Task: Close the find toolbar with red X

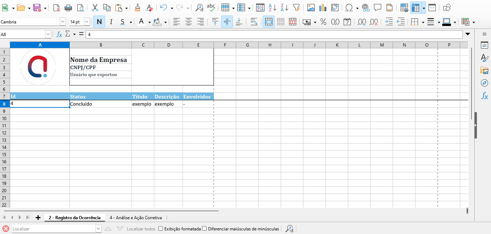Action: click(6, 229)
